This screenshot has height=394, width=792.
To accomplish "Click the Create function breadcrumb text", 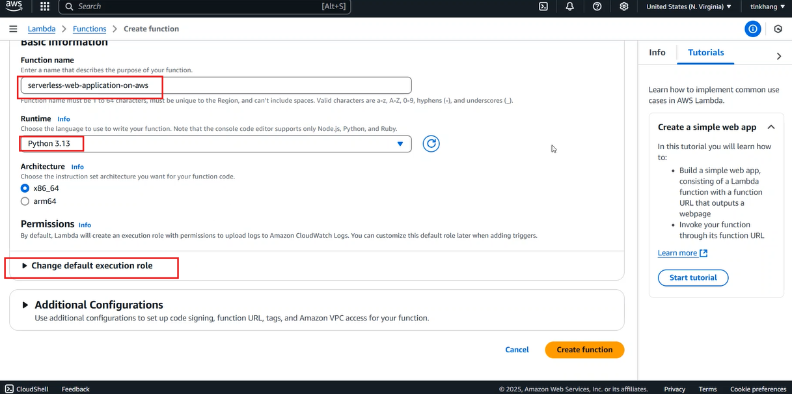I will (x=151, y=29).
